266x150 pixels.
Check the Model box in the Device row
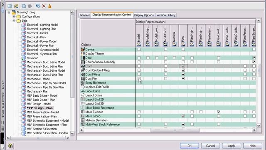click(x=139, y=50)
